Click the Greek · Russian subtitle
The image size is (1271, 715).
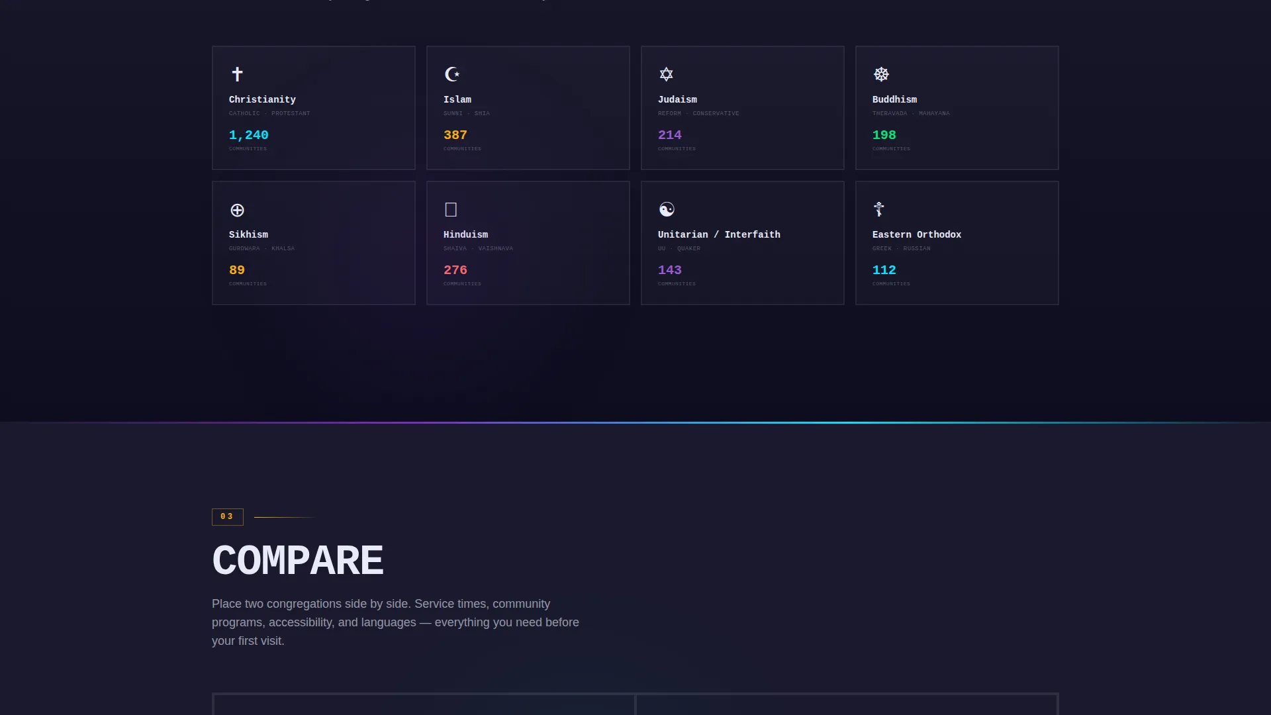(902, 249)
